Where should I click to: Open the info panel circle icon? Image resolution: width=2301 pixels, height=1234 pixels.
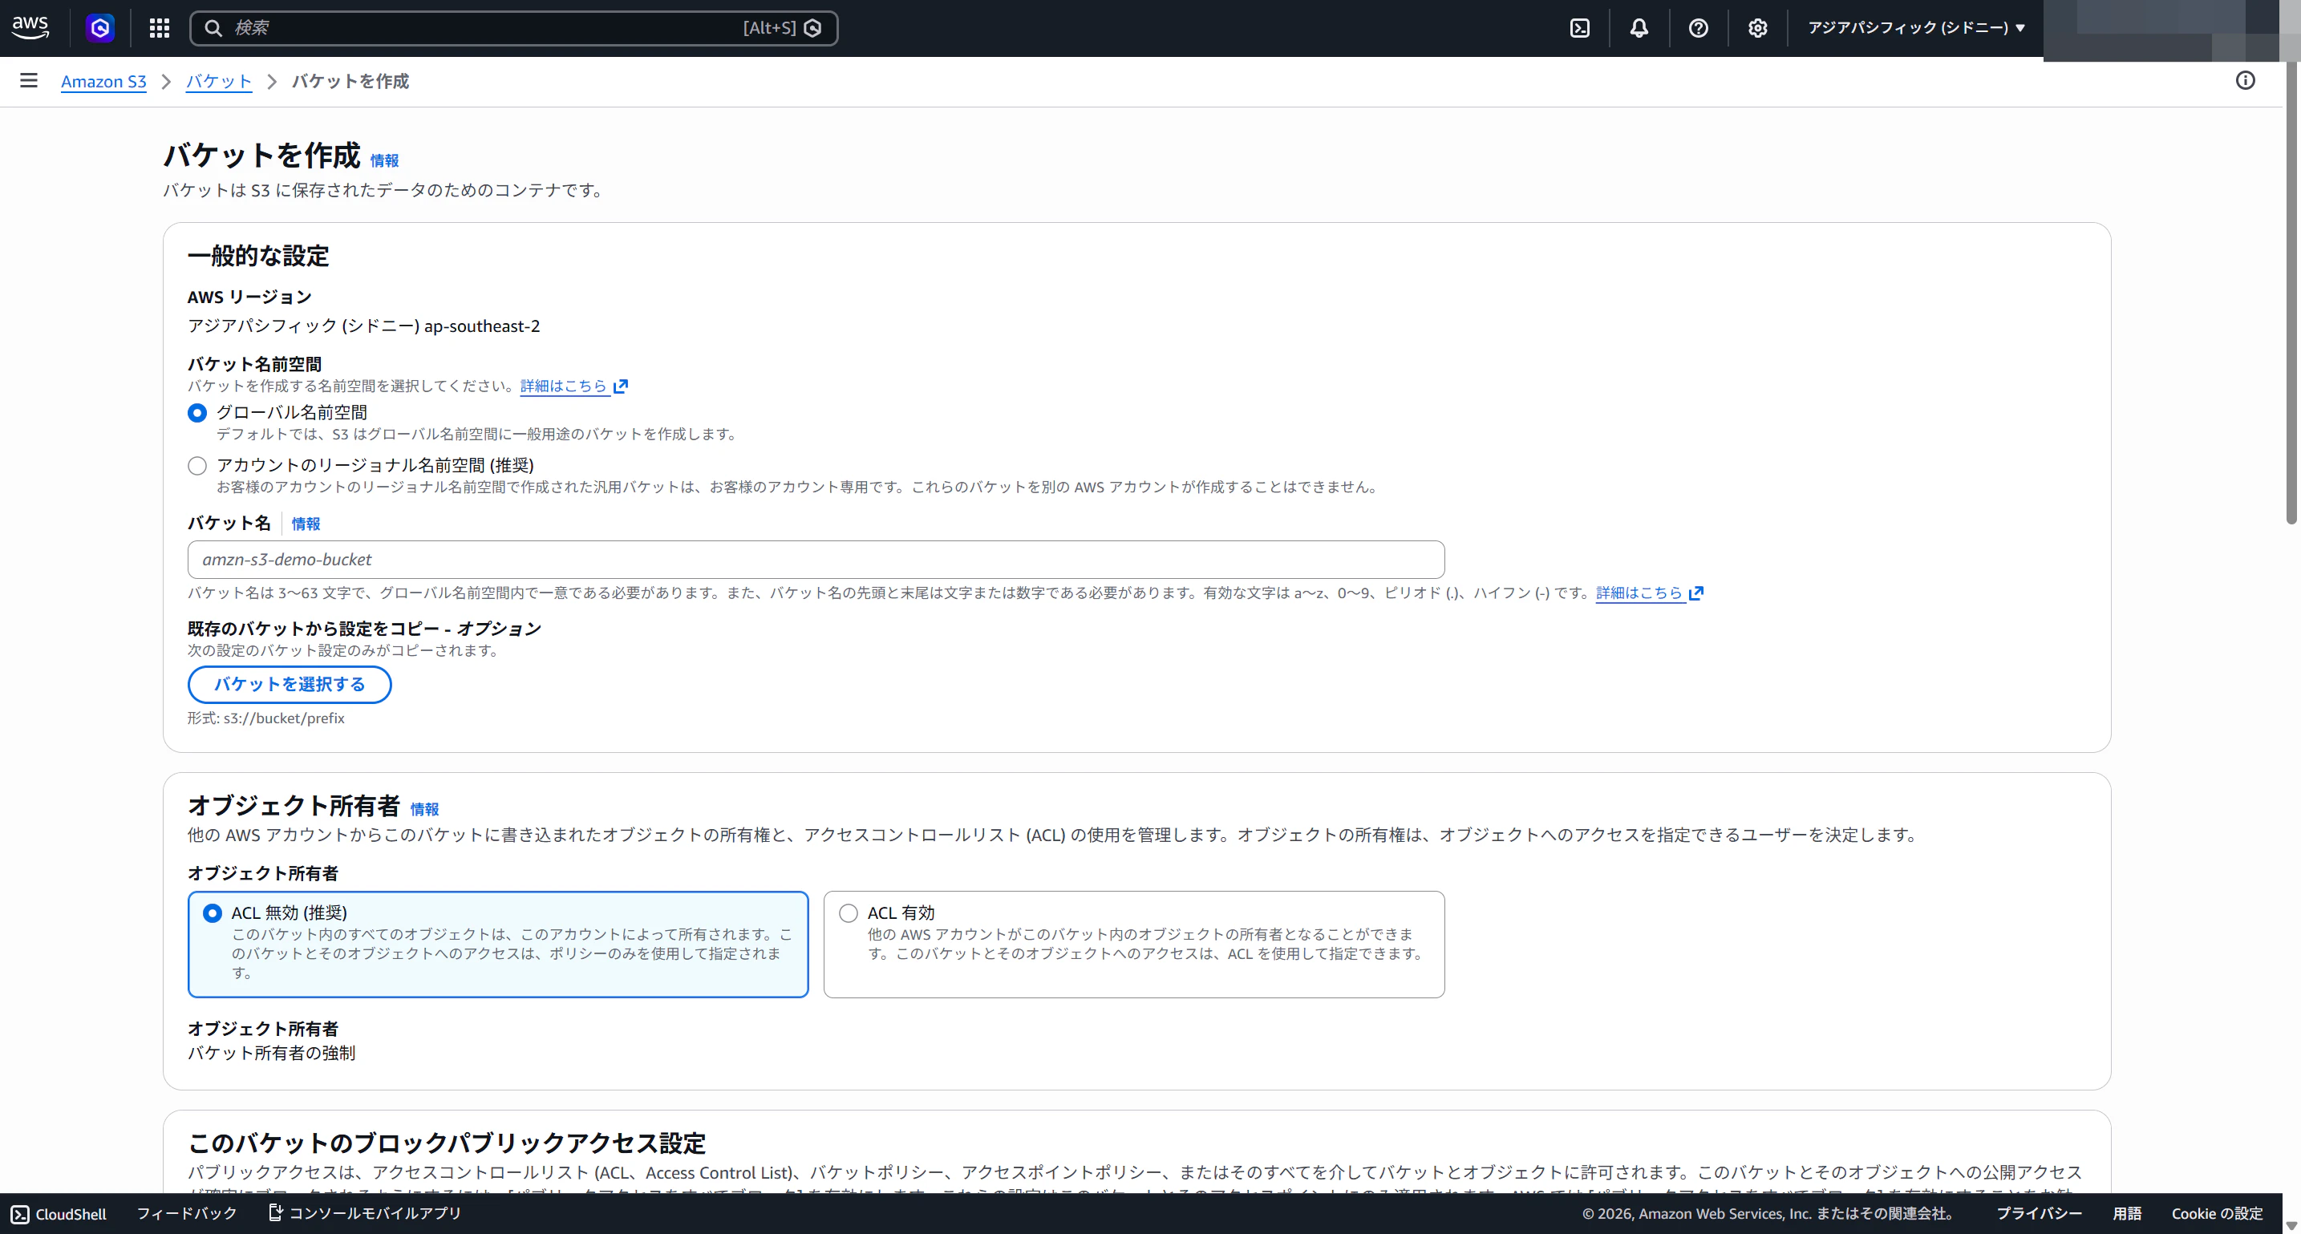[x=2245, y=80]
